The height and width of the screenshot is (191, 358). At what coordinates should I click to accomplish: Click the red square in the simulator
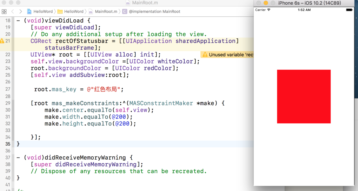click(x=304, y=97)
